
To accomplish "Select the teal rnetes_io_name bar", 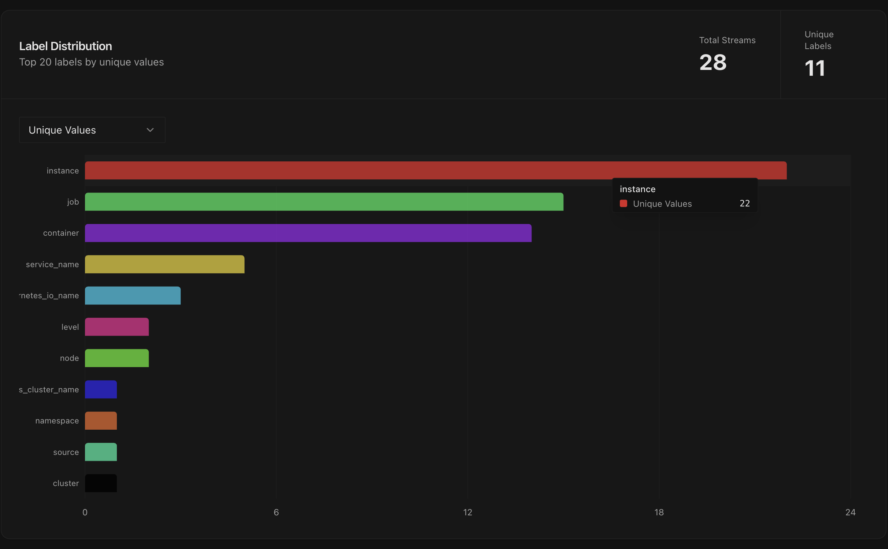I will click(132, 295).
